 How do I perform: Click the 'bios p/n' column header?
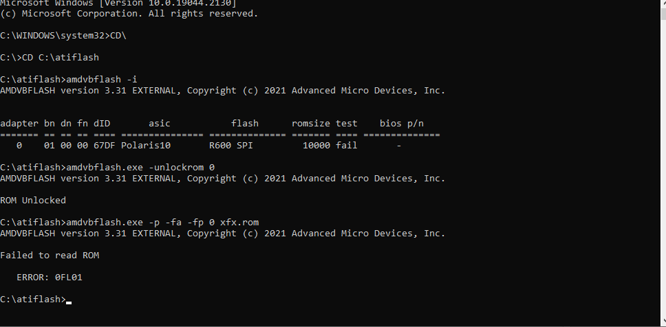(401, 124)
